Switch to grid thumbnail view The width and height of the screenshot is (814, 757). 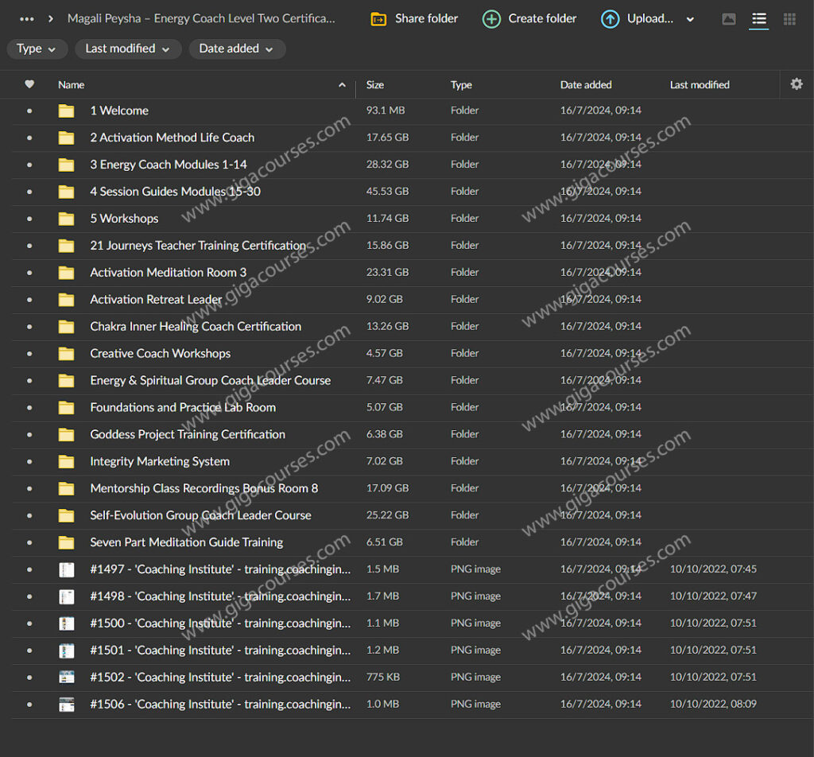click(789, 19)
